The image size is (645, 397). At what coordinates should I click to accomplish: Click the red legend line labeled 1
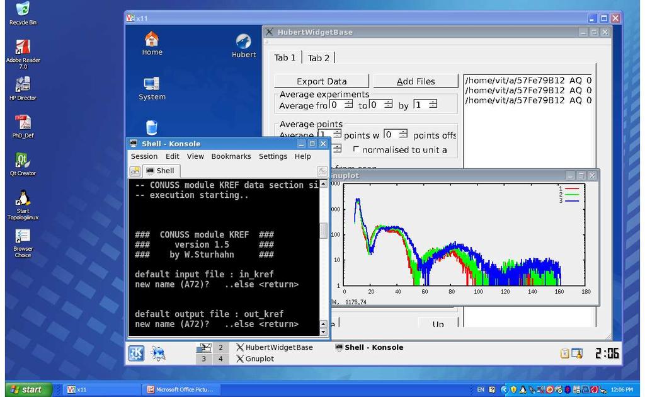coord(572,188)
